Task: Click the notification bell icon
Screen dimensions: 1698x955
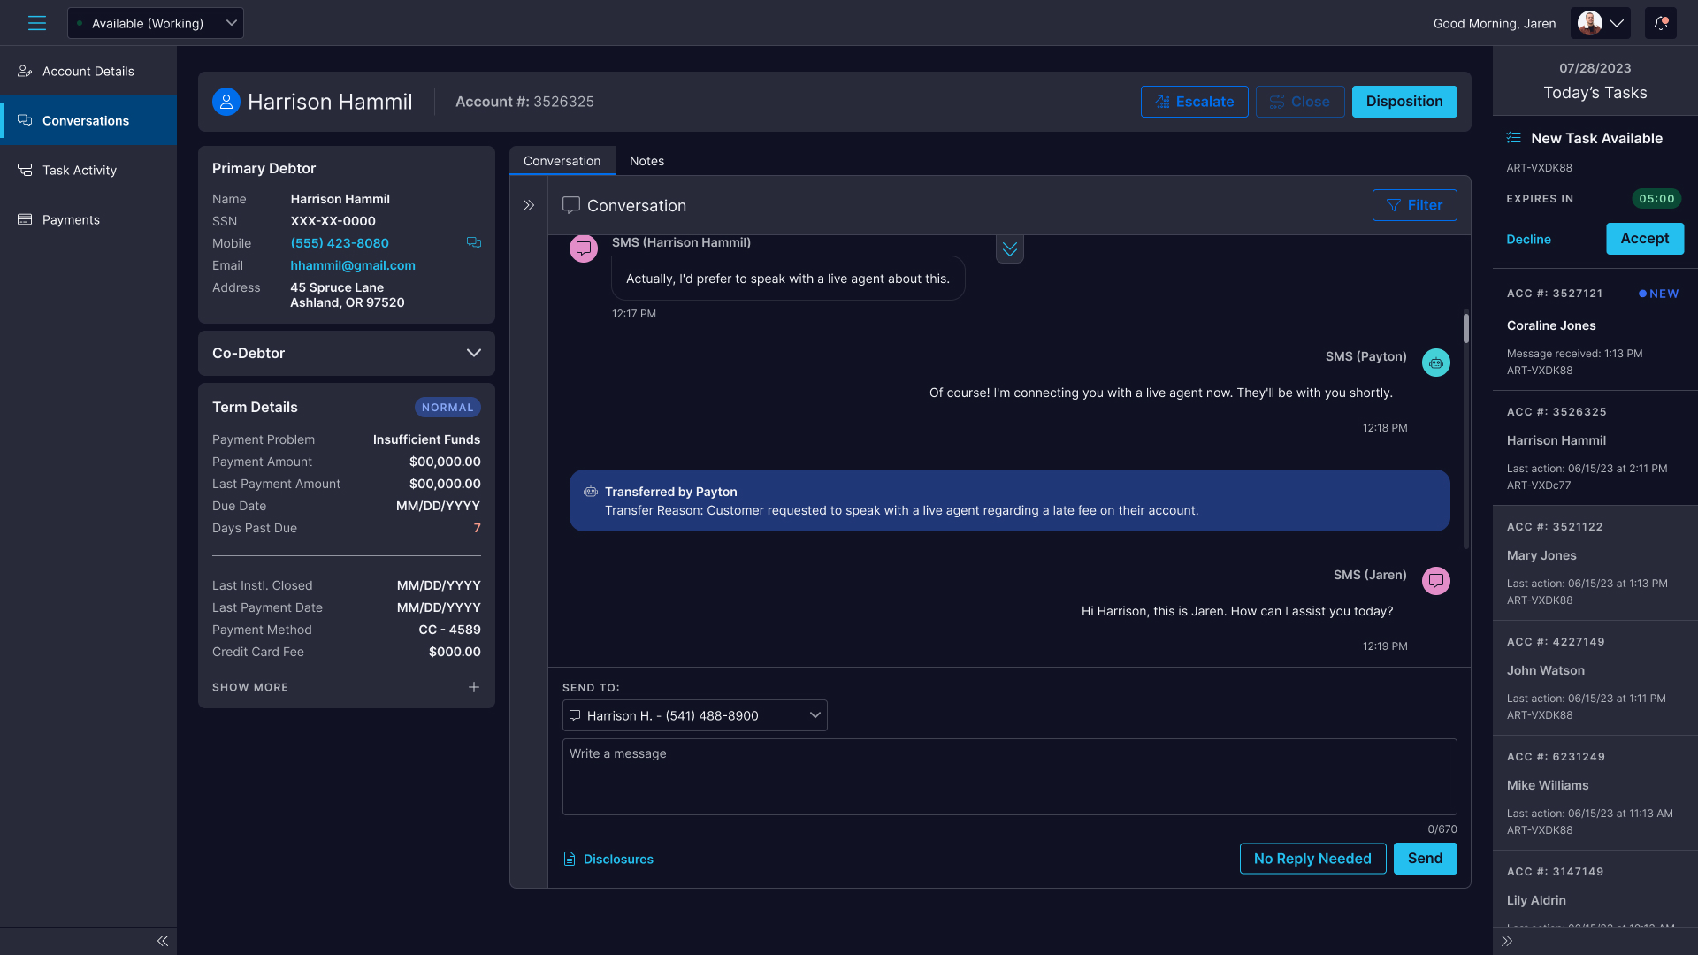Action: pyautogui.click(x=1660, y=23)
